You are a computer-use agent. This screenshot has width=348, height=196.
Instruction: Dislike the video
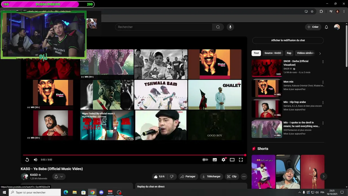pos(172,176)
